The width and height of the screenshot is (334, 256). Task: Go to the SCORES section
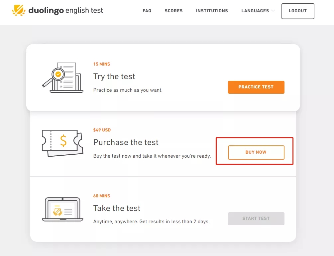tap(173, 11)
